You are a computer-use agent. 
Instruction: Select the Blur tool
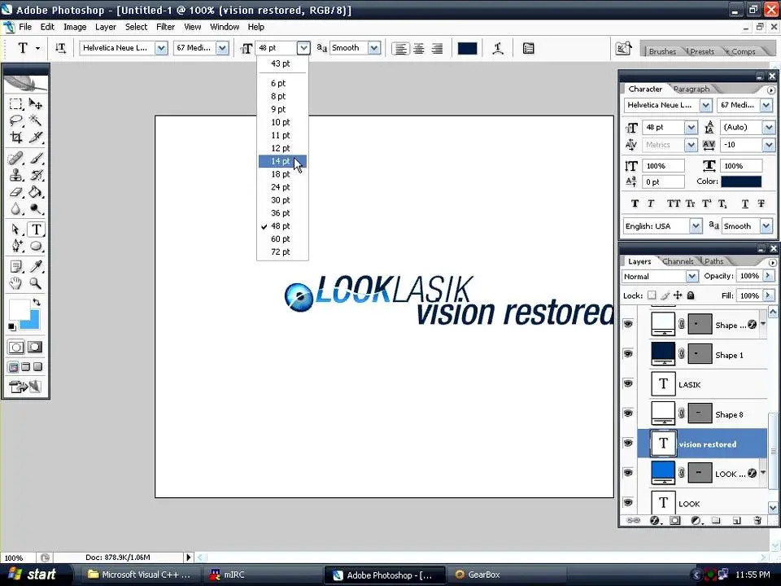pyautogui.click(x=16, y=209)
